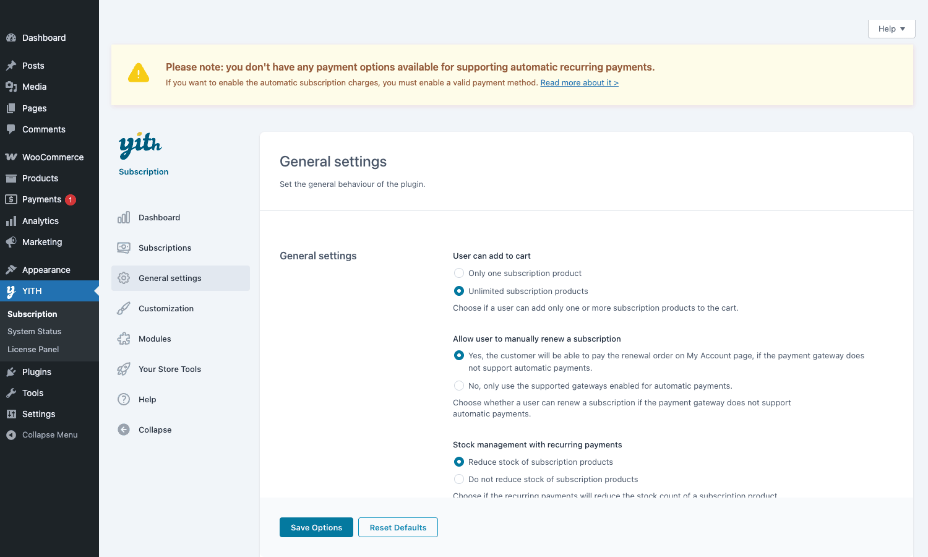
Task: Go to Customization in YITH panel
Action: coord(181,308)
